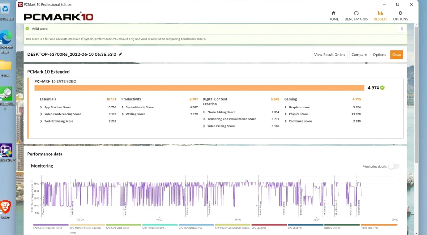Viewport: 427px width, 235px height.
Task: Click the Digital Content Creation score 5 648
Action: coord(275,99)
